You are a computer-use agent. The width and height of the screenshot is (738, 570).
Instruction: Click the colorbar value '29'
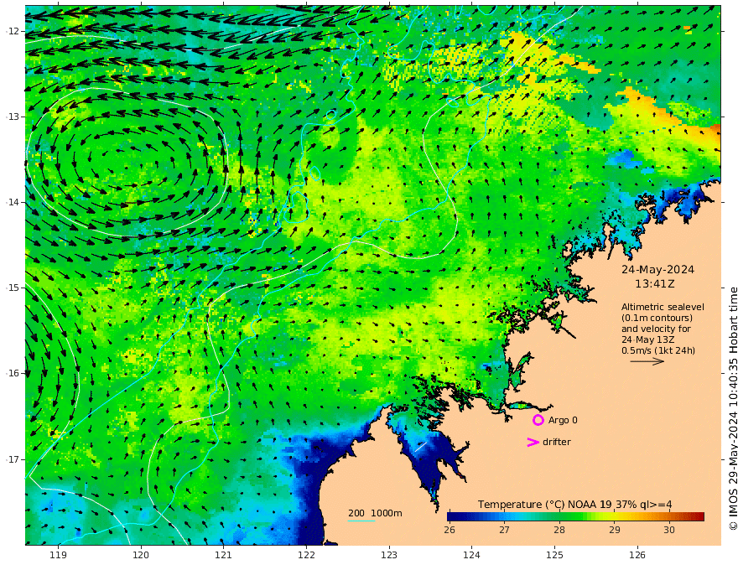pyautogui.click(x=614, y=530)
